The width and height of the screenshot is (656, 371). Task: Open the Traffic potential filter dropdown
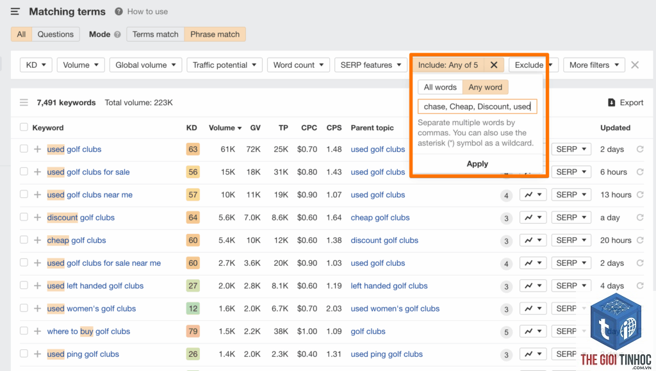coord(225,65)
